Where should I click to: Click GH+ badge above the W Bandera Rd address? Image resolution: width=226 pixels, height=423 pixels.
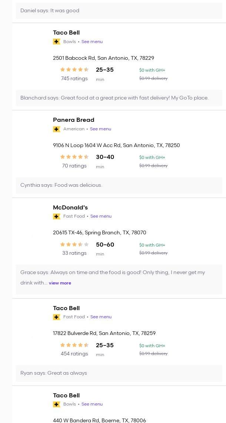coord(57,404)
